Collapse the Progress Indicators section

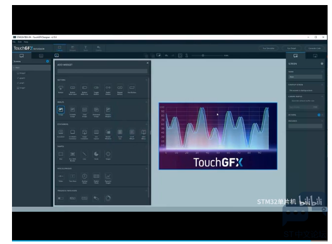[146, 190]
